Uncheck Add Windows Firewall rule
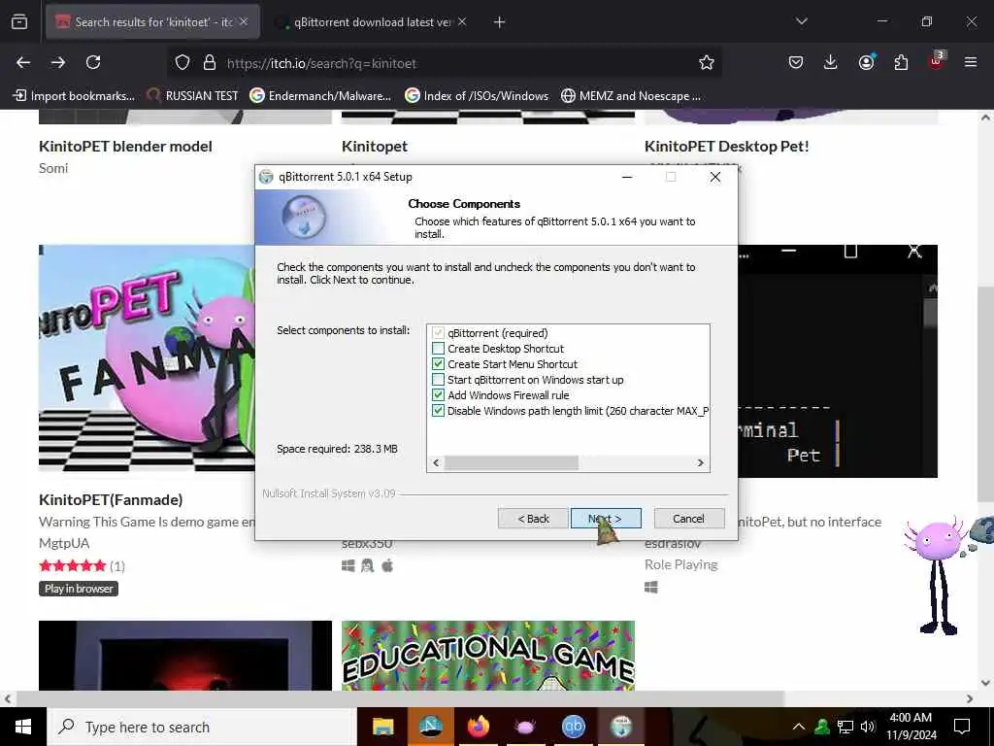Viewport: 994px width, 746px height. pos(438,394)
